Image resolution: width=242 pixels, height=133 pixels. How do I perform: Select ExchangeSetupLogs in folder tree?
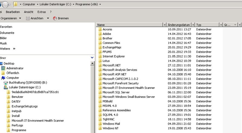pyautogui.click(x=25, y=106)
